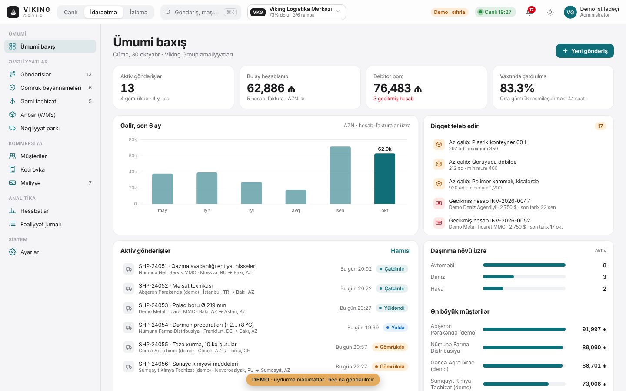Toggle the Canlı 19:27 live indicator
626x391 pixels.
tap(495, 12)
